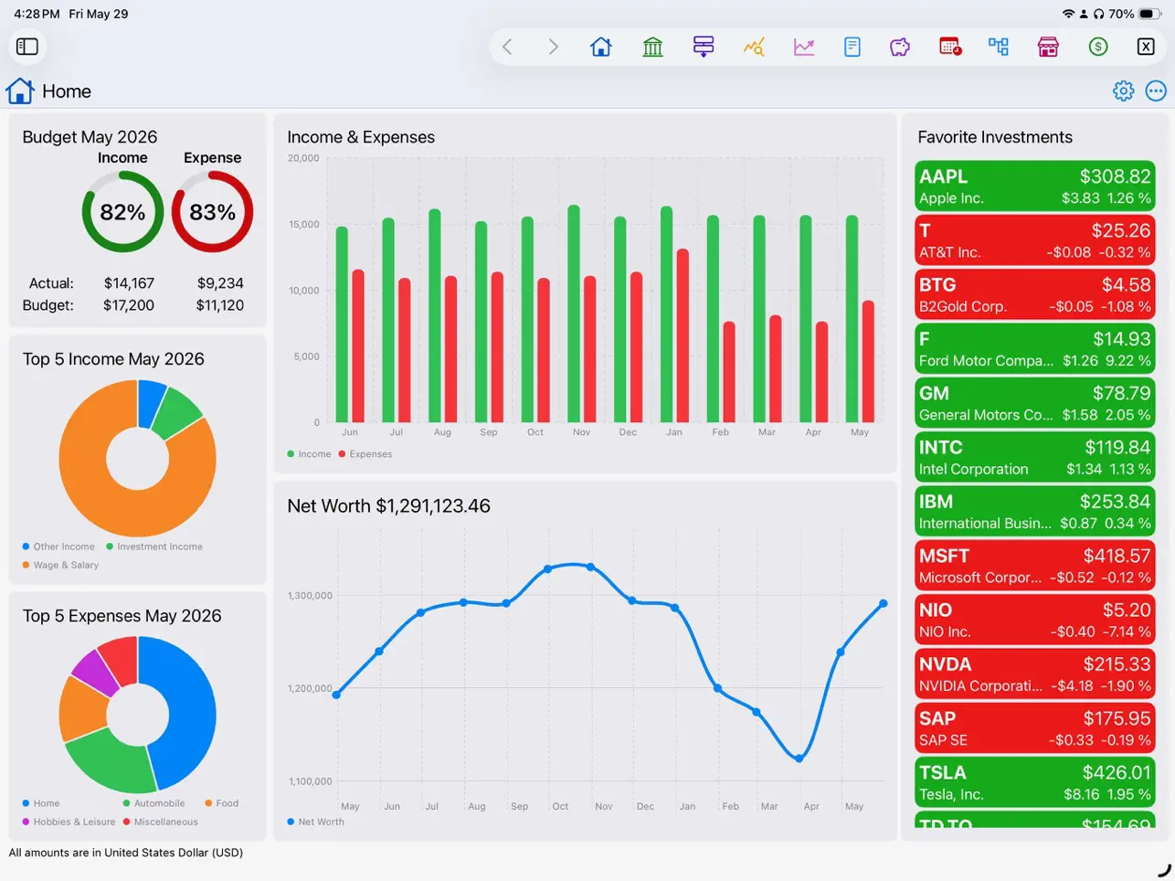Click the budget income value $17,200
Image resolution: width=1175 pixels, height=881 pixels.
coord(128,305)
